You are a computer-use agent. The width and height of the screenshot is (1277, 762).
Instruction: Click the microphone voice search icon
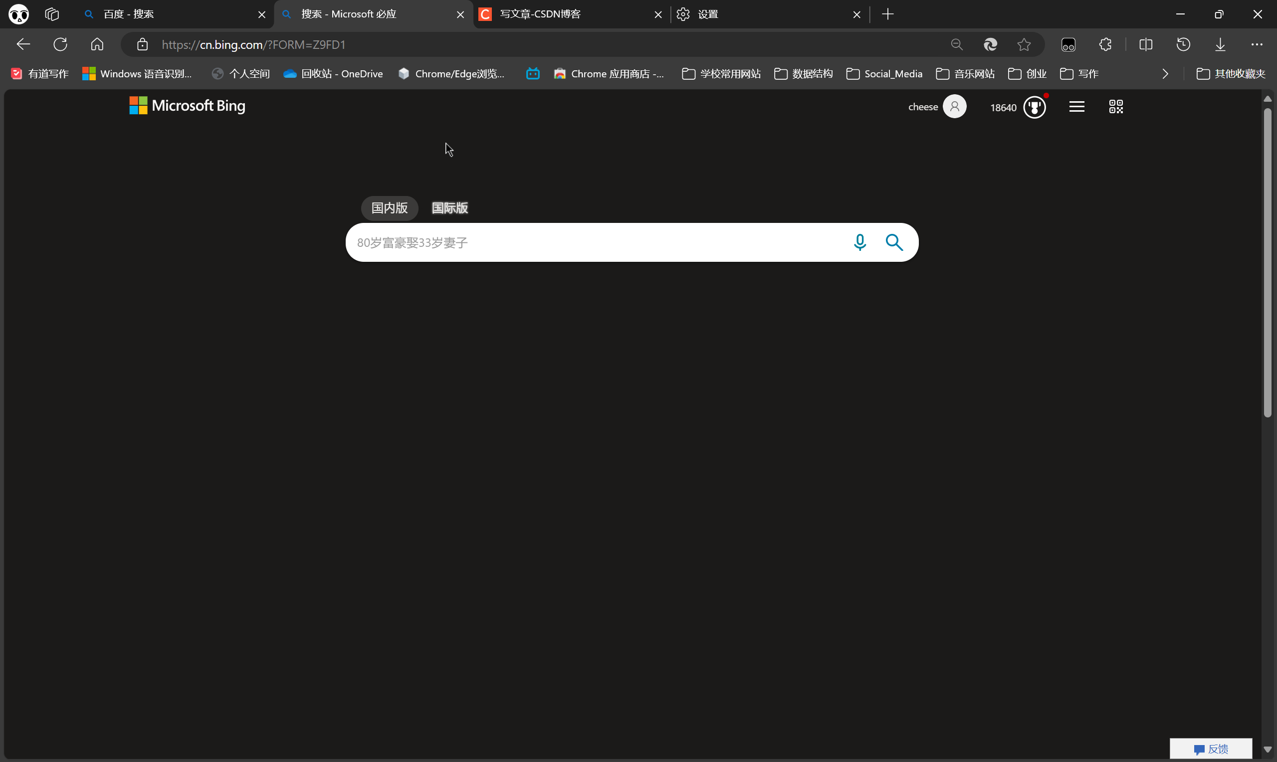tap(859, 242)
